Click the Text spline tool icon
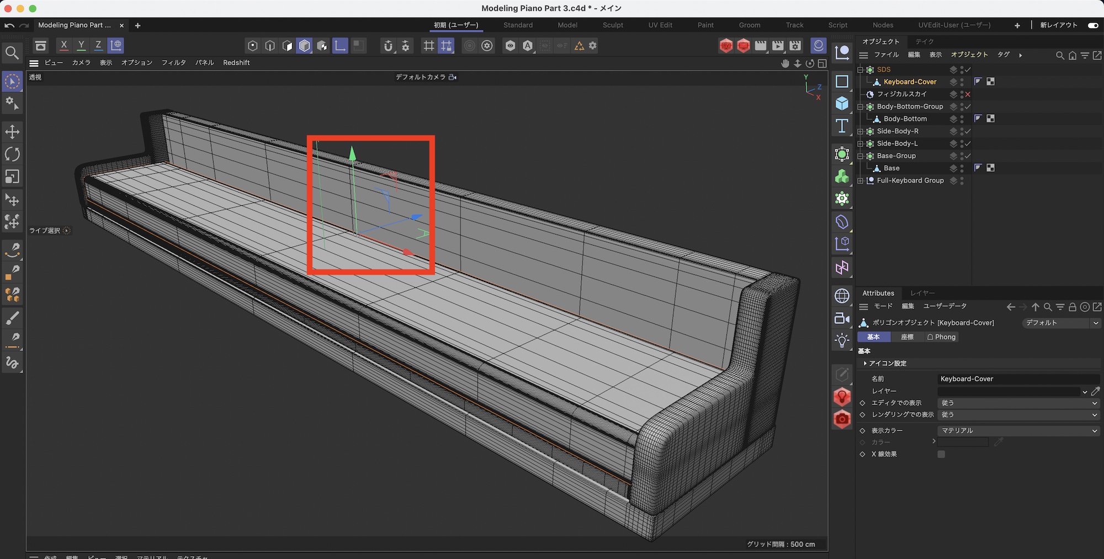The height and width of the screenshot is (559, 1104). click(x=842, y=126)
